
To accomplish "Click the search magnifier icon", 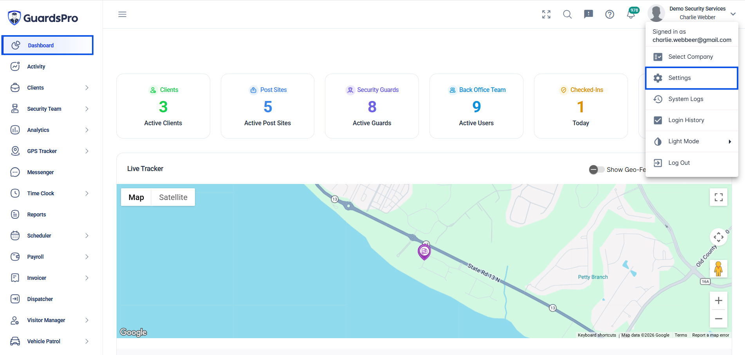I will [x=567, y=14].
